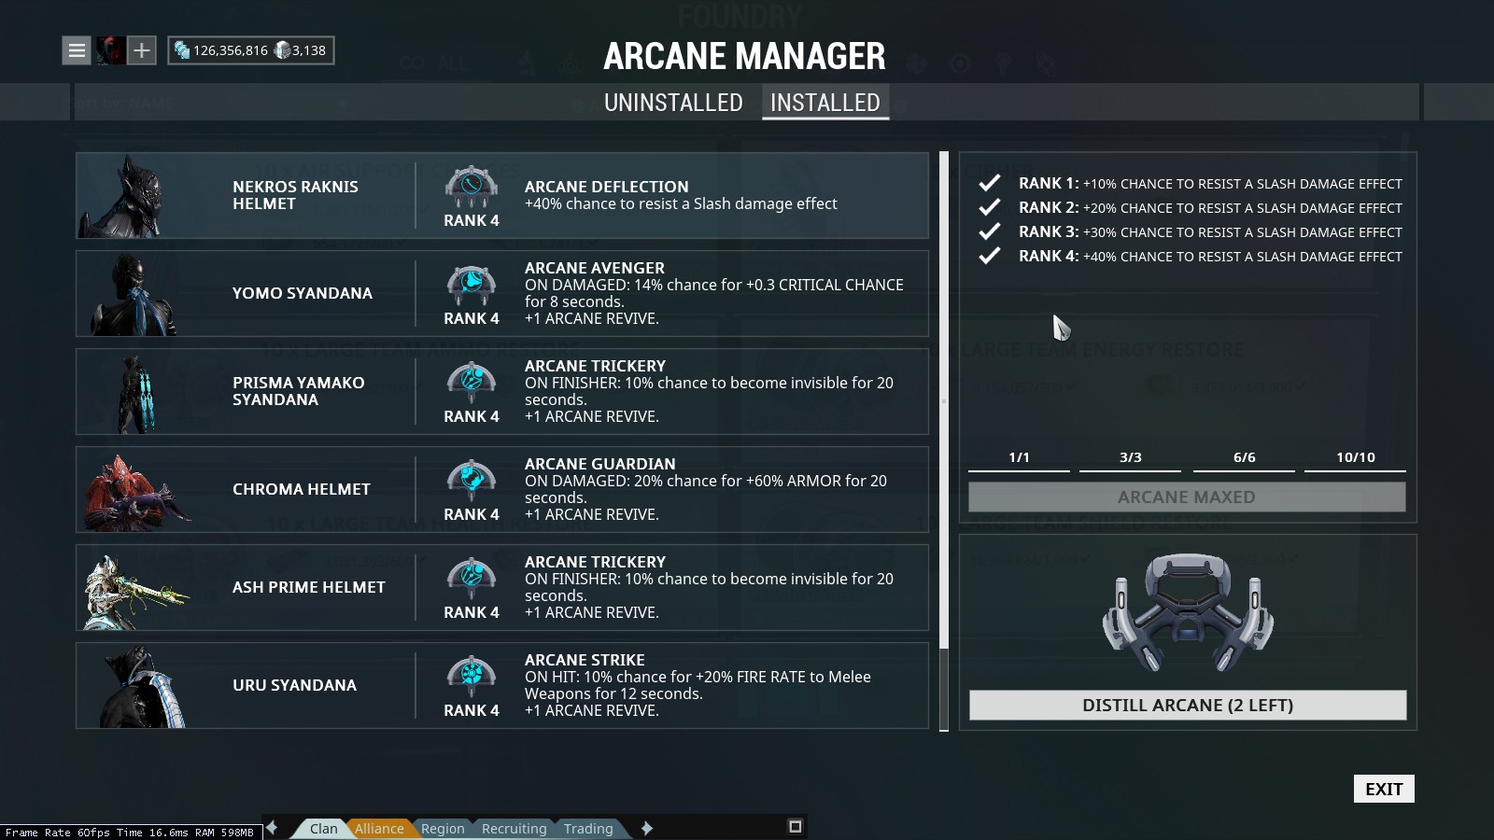
Task: Click the Rank 4 checkmark
Action: [990, 256]
